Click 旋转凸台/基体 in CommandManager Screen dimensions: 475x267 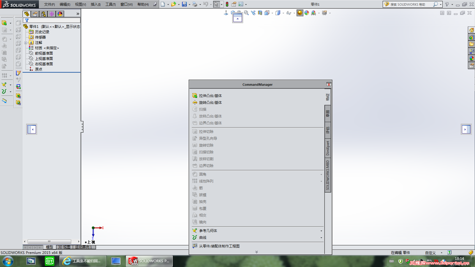210,103
